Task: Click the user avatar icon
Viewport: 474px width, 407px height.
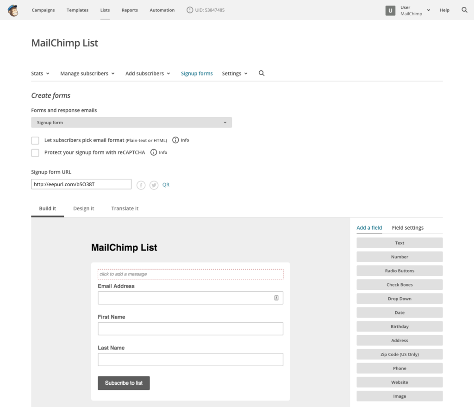Action: (x=391, y=10)
